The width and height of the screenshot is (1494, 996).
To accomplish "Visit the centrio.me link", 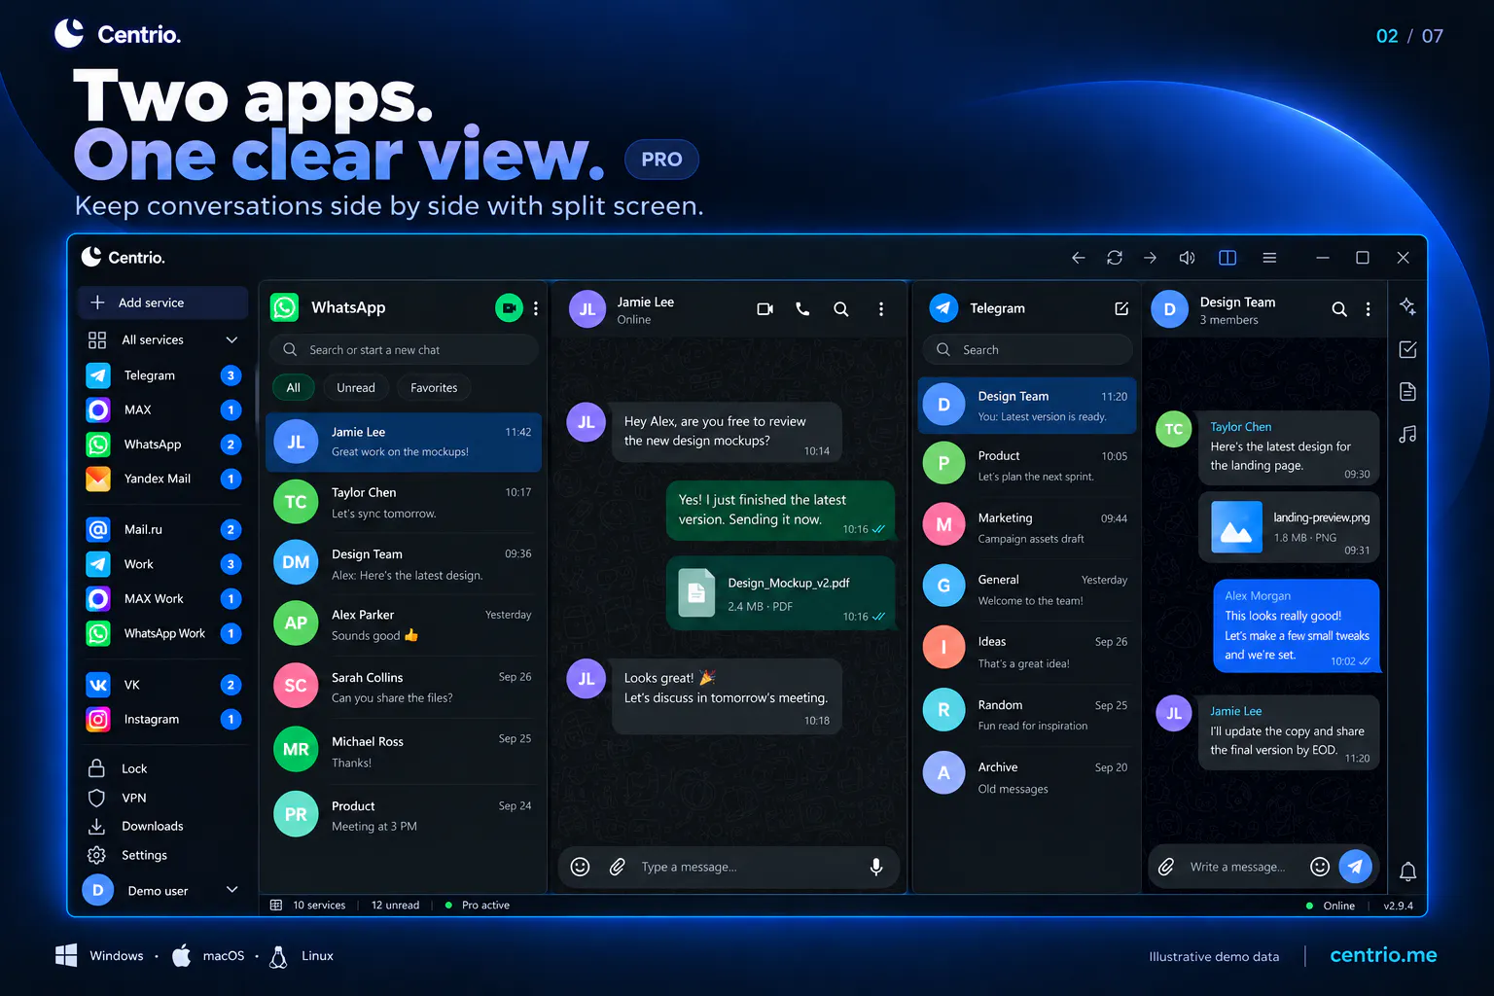I will point(1383,955).
